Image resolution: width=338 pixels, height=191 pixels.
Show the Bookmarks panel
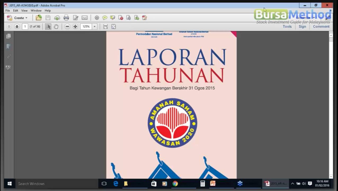(x=8, y=46)
